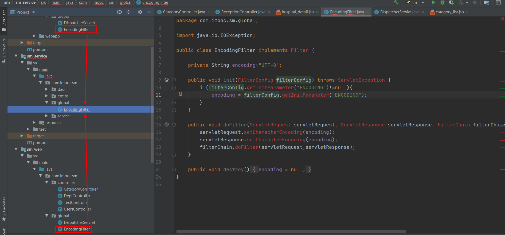Click the Stop square button
The width and height of the screenshot is (505, 235).
tap(475, 2)
